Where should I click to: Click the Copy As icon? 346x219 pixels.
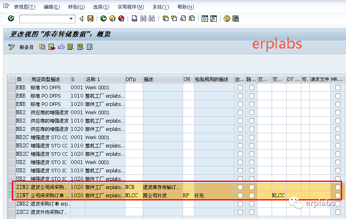[42, 47]
